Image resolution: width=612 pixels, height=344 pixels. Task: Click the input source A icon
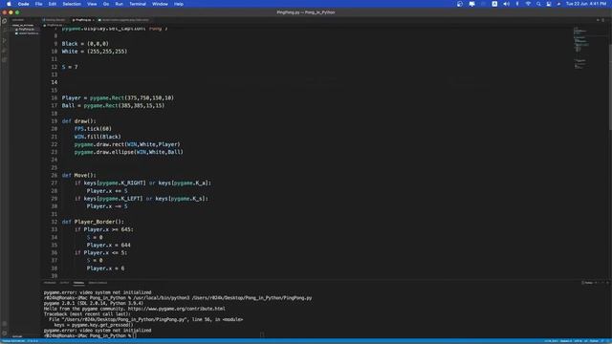pyautogui.click(x=494, y=4)
